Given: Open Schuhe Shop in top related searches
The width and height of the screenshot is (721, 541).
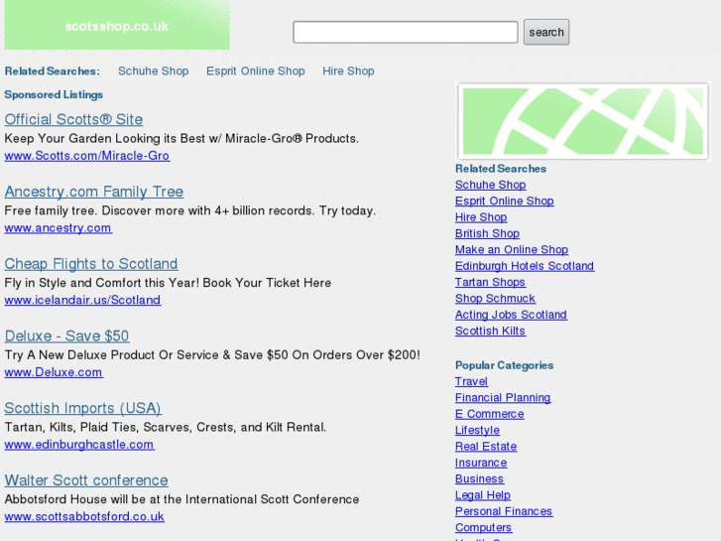Looking at the screenshot, I should (153, 70).
